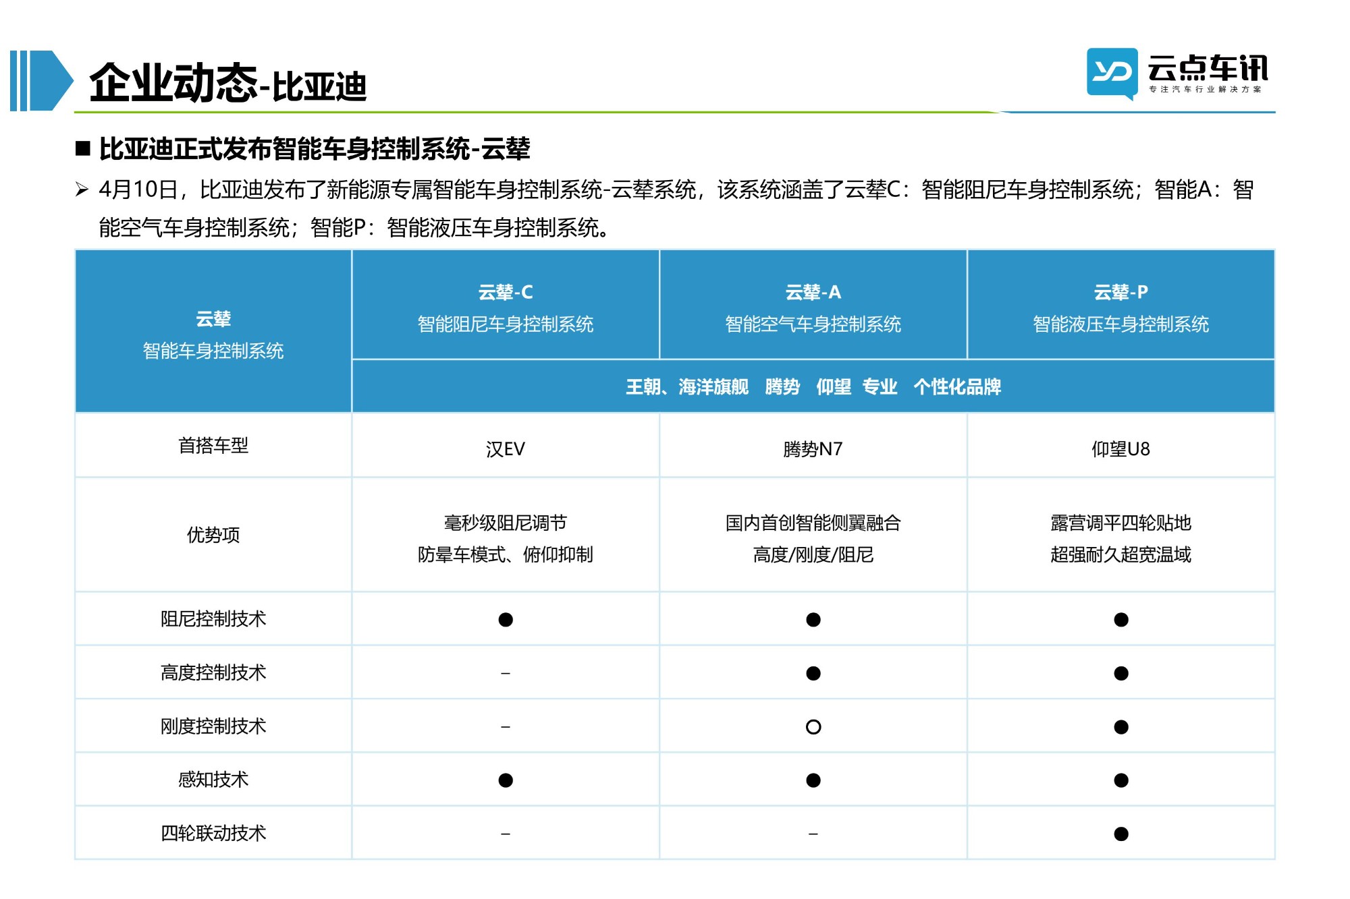
Task: Click the 超强耐久超宽温域 text
Action: [x=1121, y=554]
